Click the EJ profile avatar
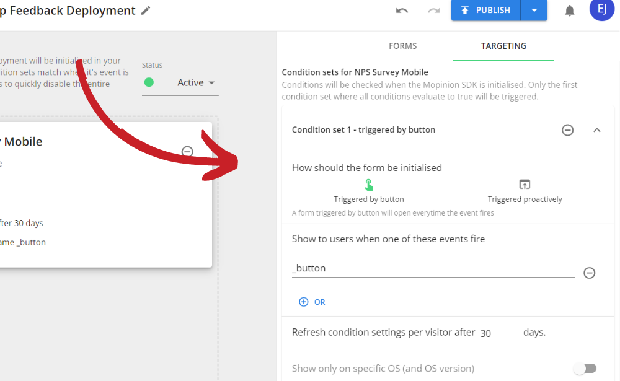 (x=602, y=11)
